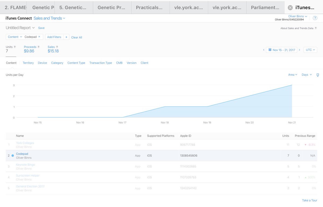The width and height of the screenshot is (323, 207).
Task: Click the Name column header
Action: (x=20, y=136)
